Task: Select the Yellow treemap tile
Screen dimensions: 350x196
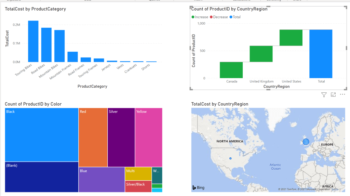Action: tap(148, 137)
